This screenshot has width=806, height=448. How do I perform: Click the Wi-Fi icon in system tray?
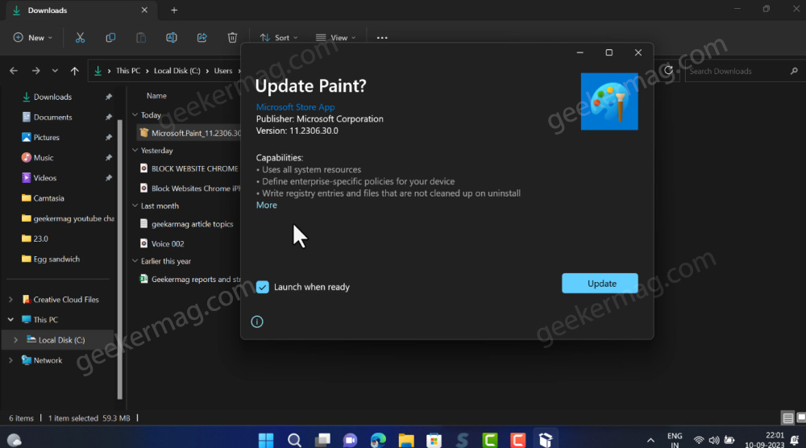click(x=699, y=440)
